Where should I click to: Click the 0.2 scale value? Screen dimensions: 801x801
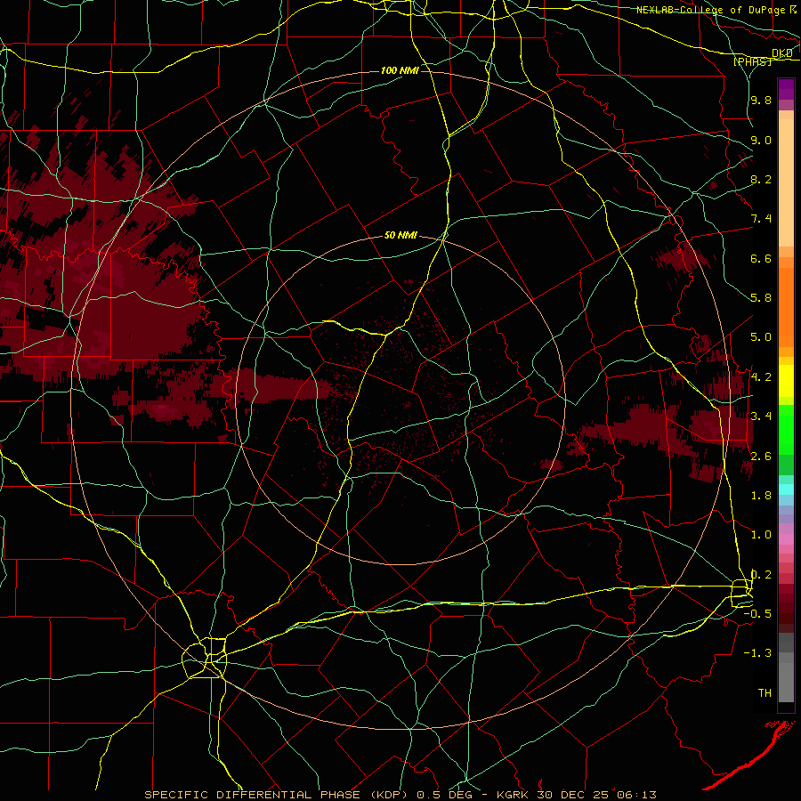point(761,575)
